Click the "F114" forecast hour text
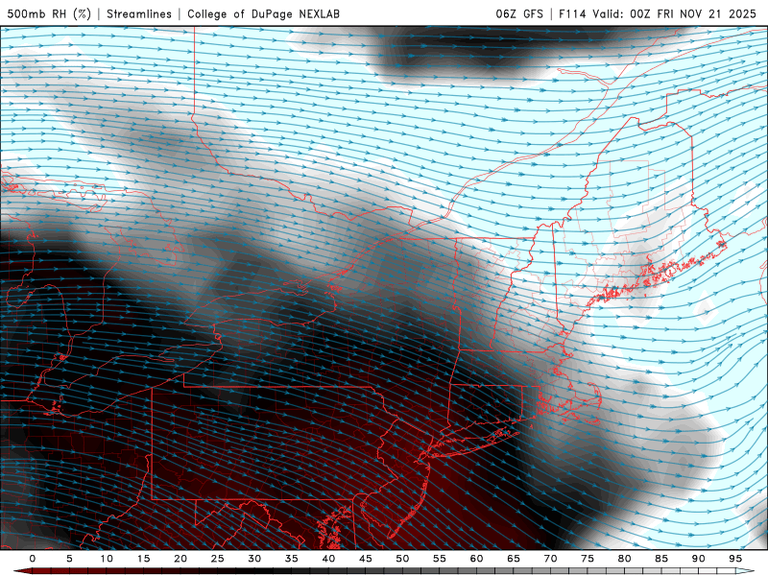Viewport: 768px width, 576px height. click(x=572, y=13)
